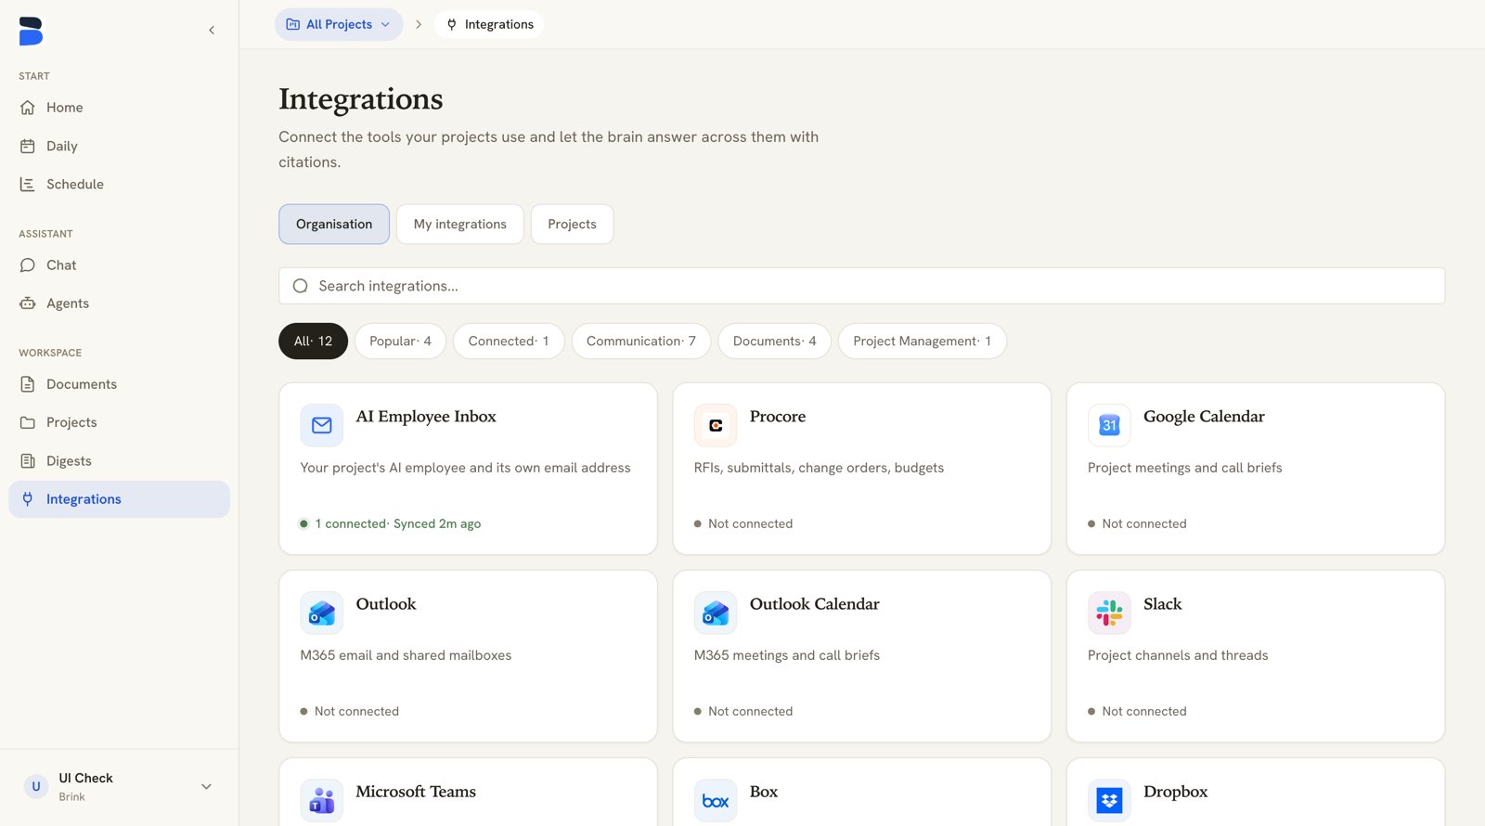Switch to the Projects tab
Screen dimensions: 1485x826
[x=572, y=225]
